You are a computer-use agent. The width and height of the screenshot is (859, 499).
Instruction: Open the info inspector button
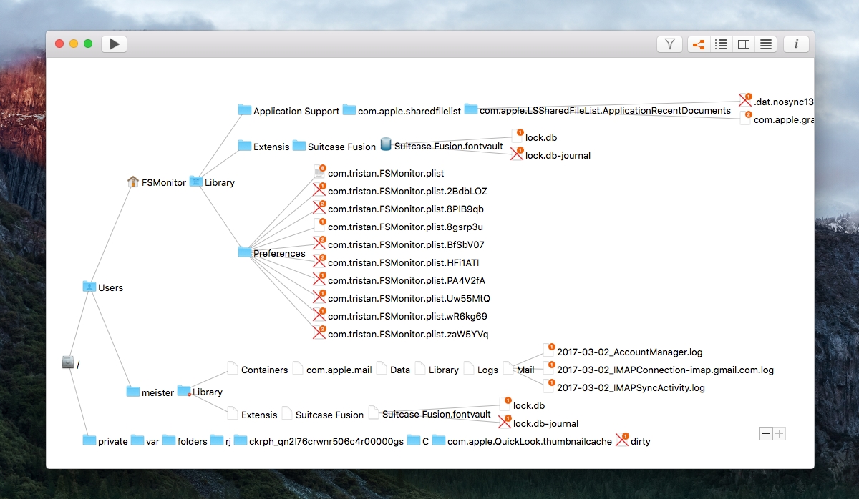[x=796, y=44]
